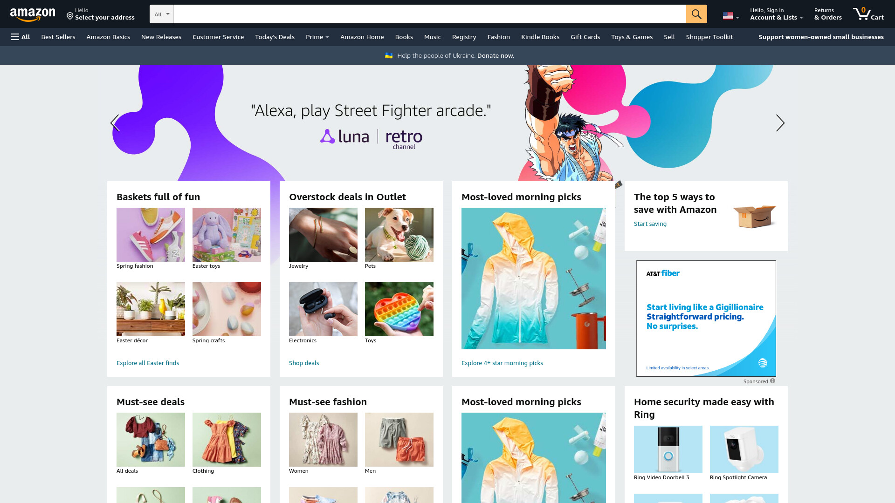Open Easter toys thumbnail
Screen dimensions: 895x503
pos(227,235)
